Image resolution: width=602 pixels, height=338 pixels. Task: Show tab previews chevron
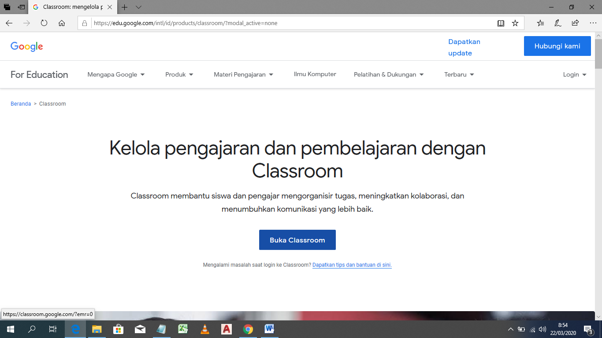pyautogui.click(x=138, y=7)
